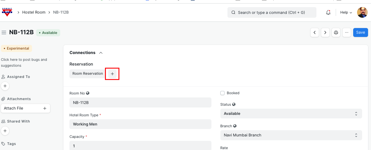Viewport: 371px width, 150px height.
Task: Enable the Booked checkbox
Action: point(222,93)
